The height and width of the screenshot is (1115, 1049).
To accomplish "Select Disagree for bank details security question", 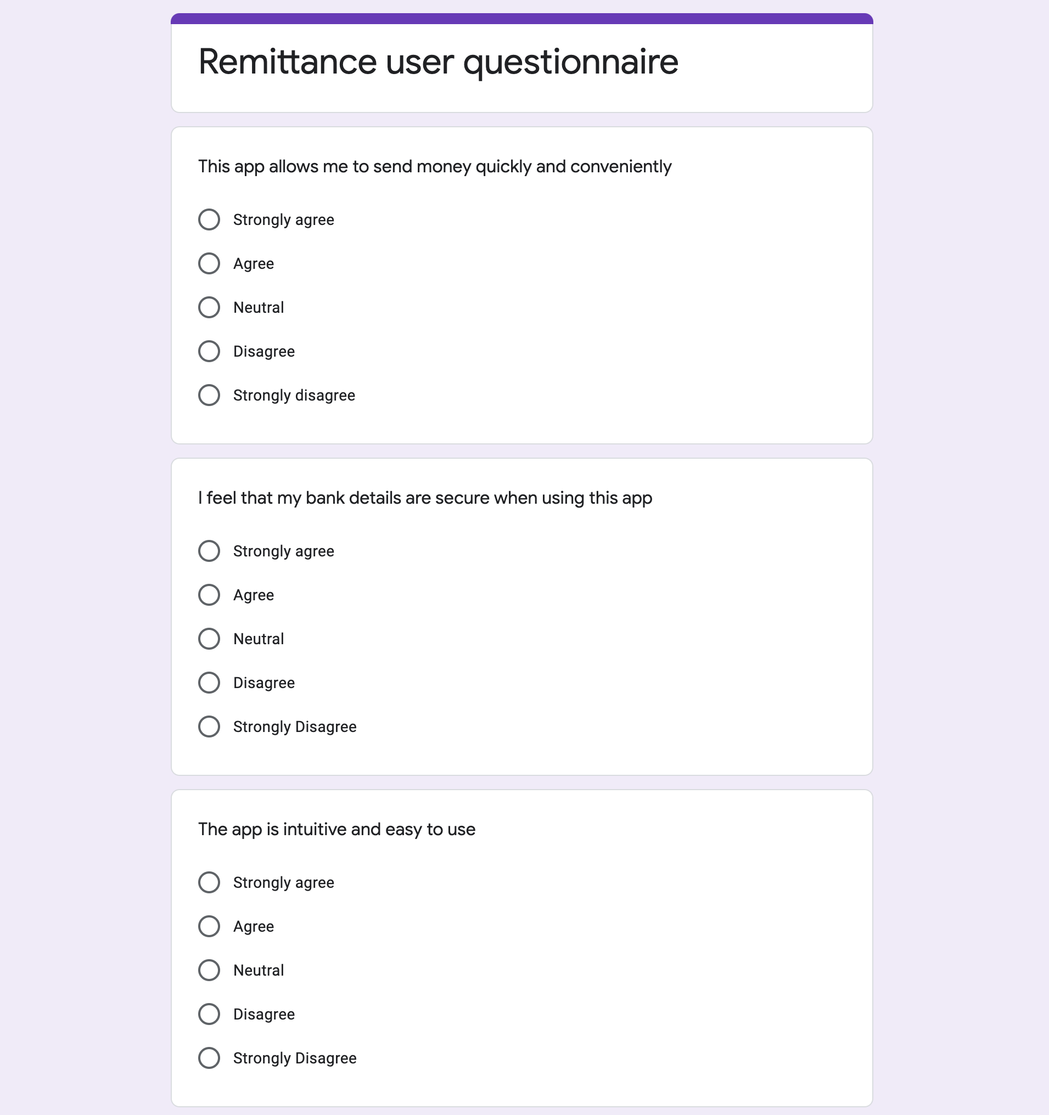I will pyautogui.click(x=209, y=683).
